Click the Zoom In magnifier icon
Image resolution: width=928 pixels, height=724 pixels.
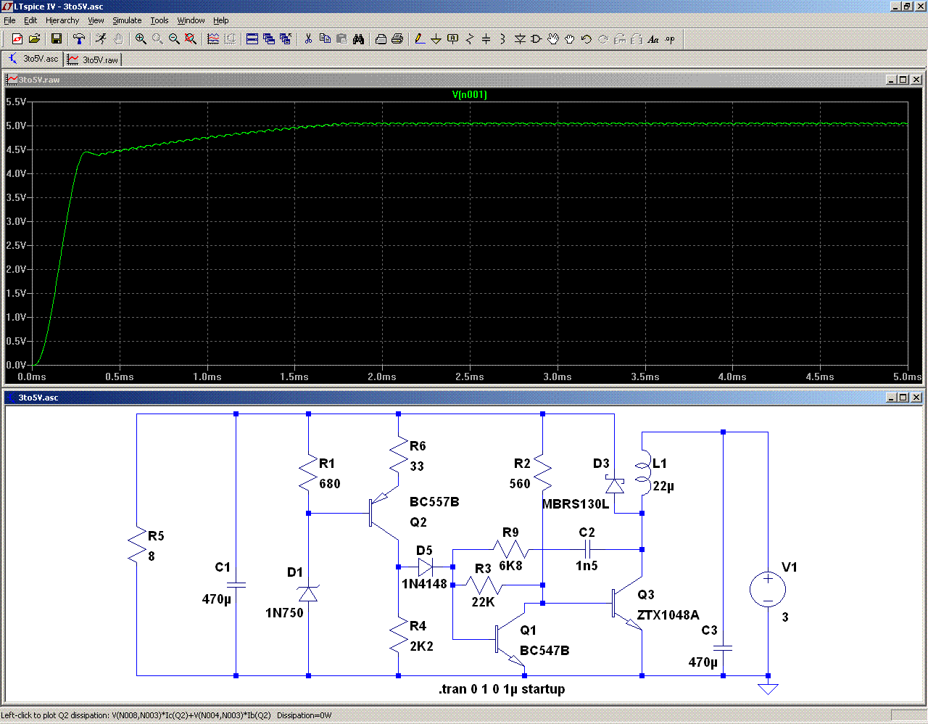pyautogui.click(x=141, y=39)
